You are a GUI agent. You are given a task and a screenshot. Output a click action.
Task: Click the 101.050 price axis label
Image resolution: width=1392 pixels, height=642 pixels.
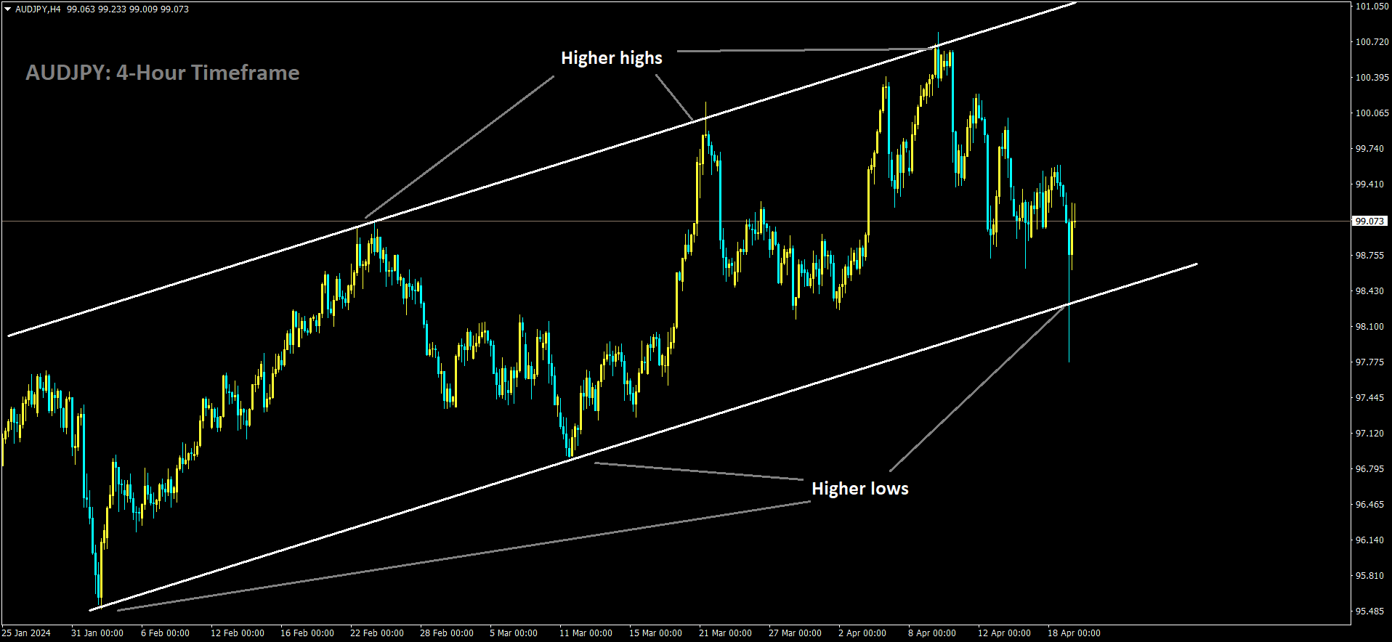1372,6
